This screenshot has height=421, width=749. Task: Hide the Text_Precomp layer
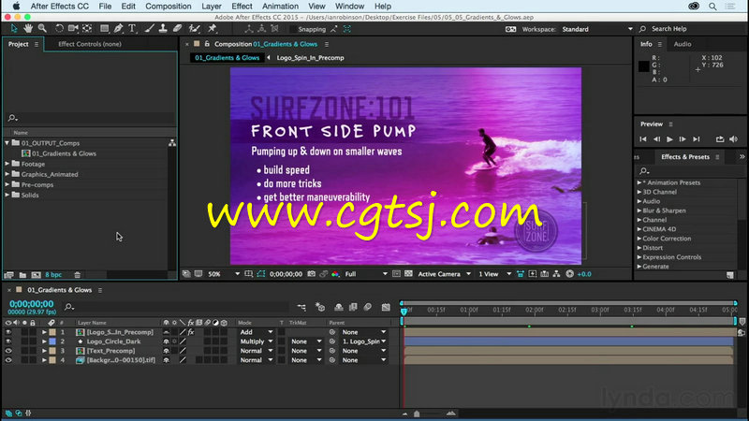tap(8, 351)
